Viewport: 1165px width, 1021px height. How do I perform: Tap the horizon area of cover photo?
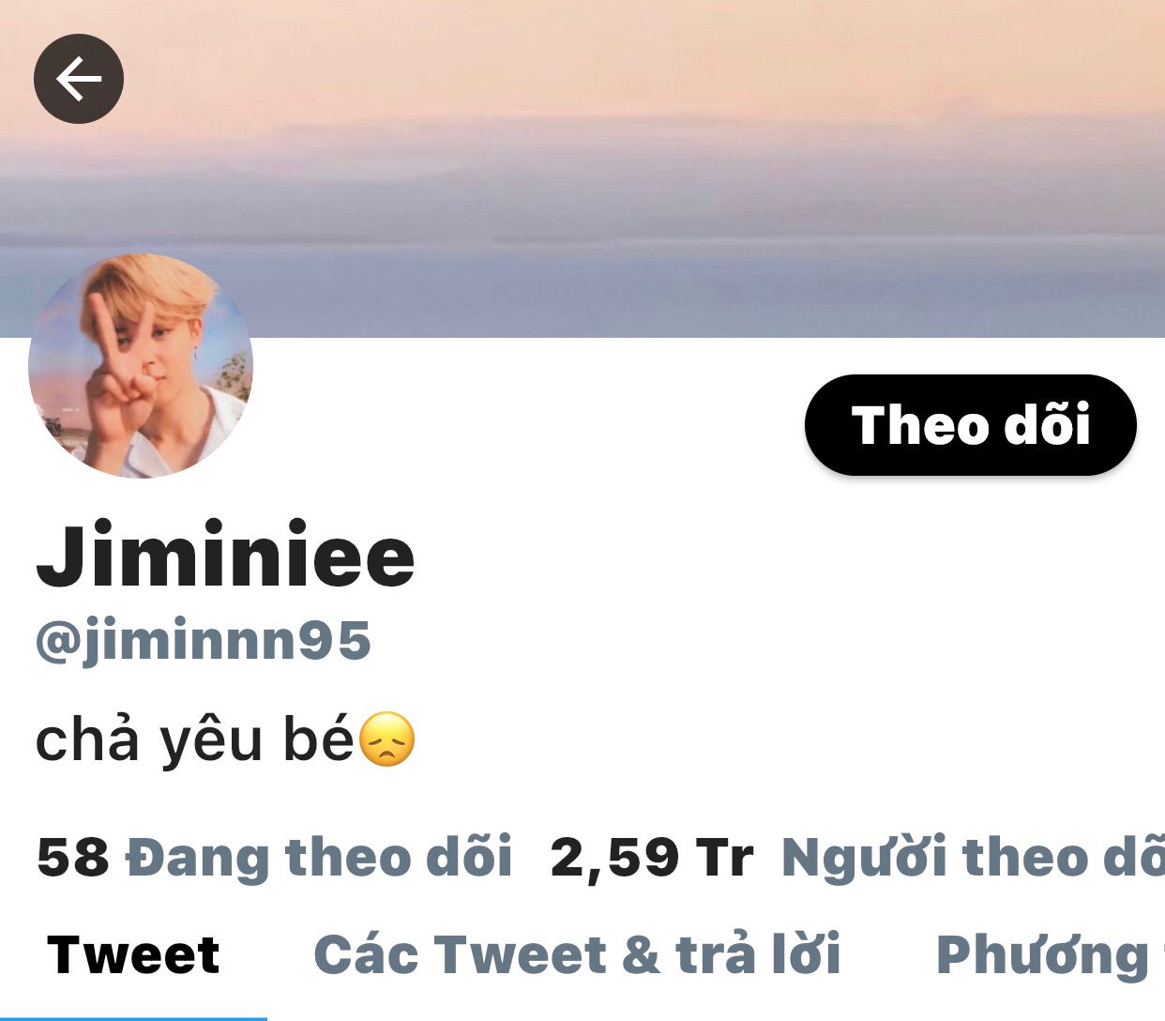tap(582, 235)
